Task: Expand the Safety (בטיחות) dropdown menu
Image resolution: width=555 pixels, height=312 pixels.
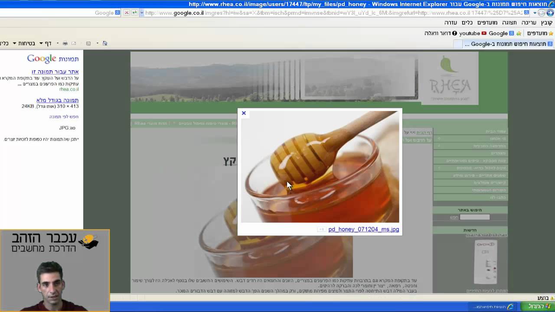Action: 24,43
